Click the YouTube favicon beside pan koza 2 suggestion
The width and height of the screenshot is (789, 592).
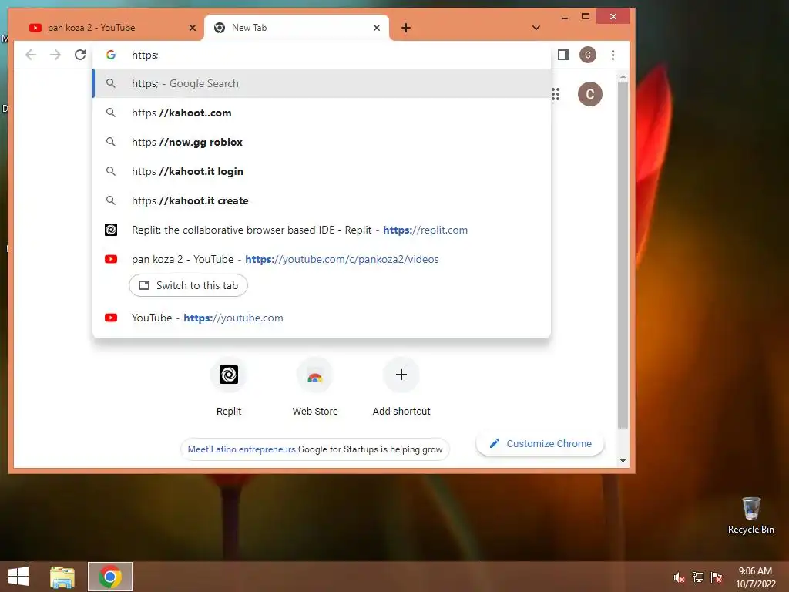(111, 259)
